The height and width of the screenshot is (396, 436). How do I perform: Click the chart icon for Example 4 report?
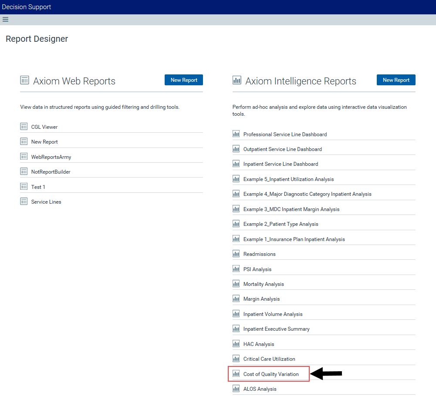coord(236,194)
